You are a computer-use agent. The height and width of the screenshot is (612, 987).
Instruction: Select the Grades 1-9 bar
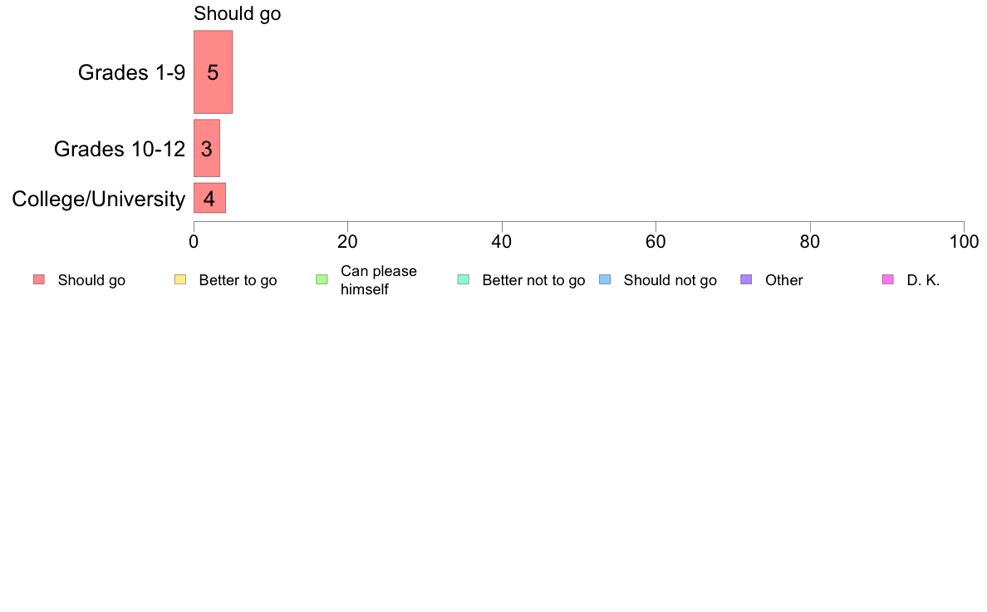213,72
